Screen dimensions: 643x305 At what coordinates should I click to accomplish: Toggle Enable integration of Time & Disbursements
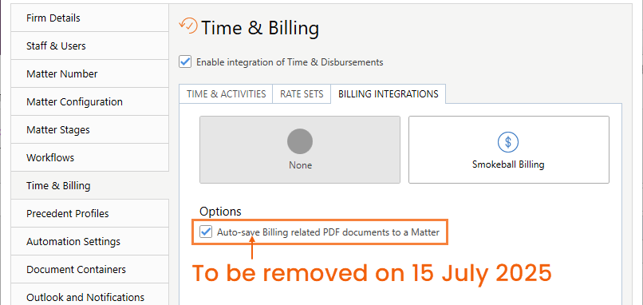tap(185, 62)
